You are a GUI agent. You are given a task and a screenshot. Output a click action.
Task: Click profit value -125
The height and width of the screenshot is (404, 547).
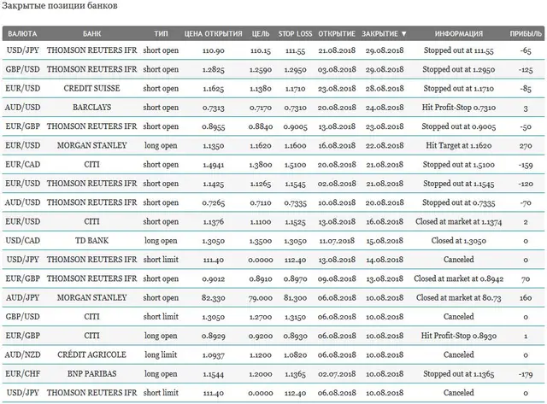(526, 70)
